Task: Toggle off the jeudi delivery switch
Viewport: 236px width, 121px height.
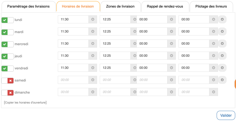Action: [x=8, y=56]
